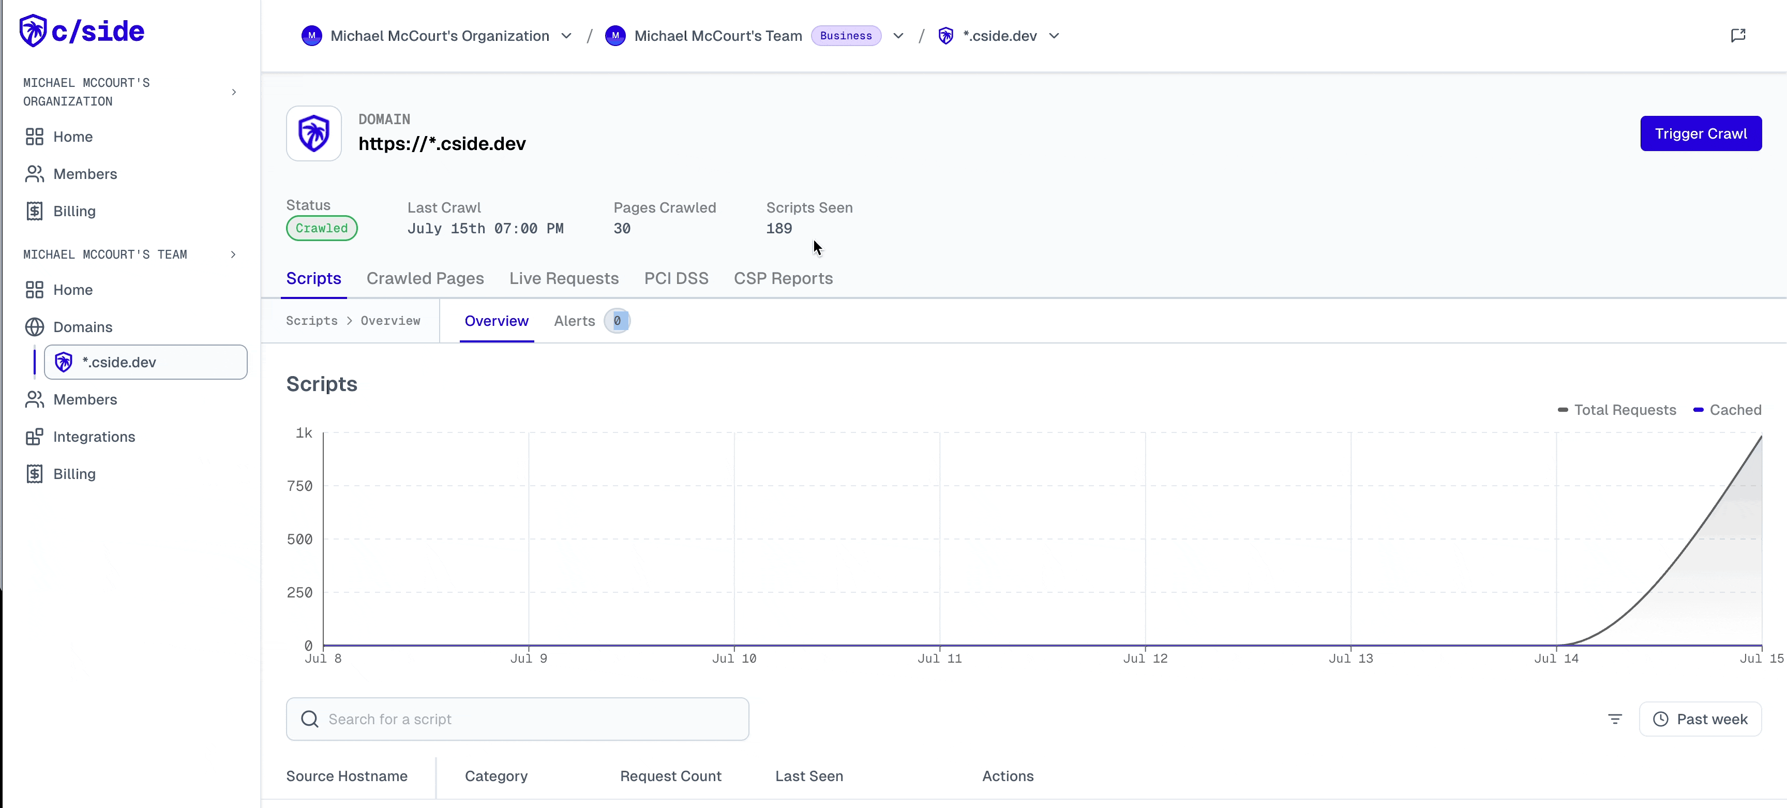Click the feedback icon in top-right header
The image size is (1787, 808).
pyautogui.click(x=1738, y=35)
